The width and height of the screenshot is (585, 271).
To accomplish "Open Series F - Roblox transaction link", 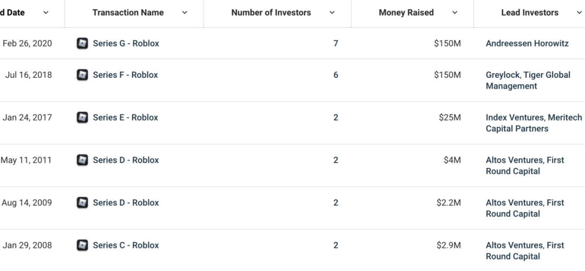I will 125,75.
